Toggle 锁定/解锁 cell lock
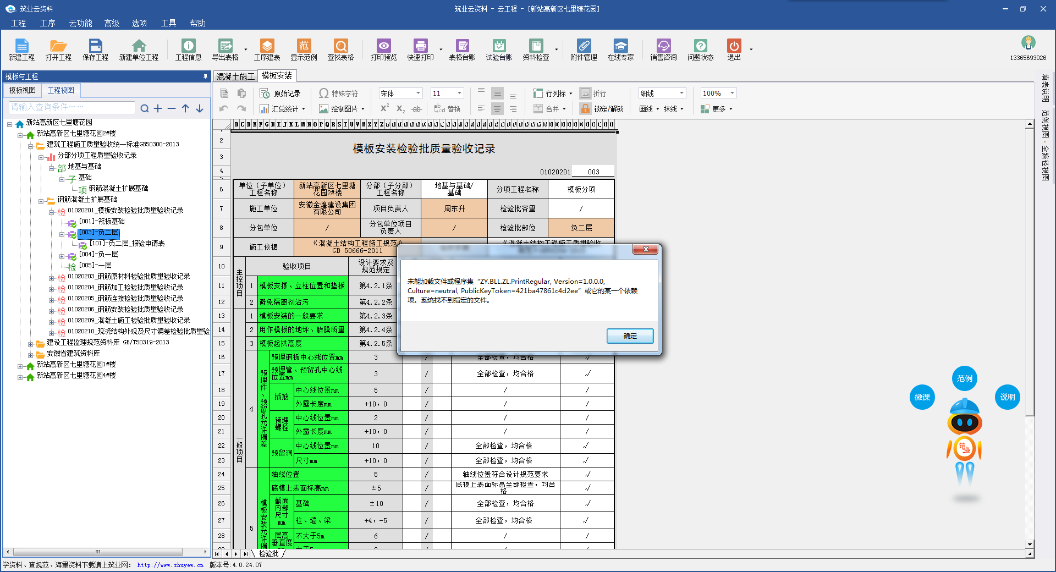This screenshot has width=1056, height=572. coord(602,109)
